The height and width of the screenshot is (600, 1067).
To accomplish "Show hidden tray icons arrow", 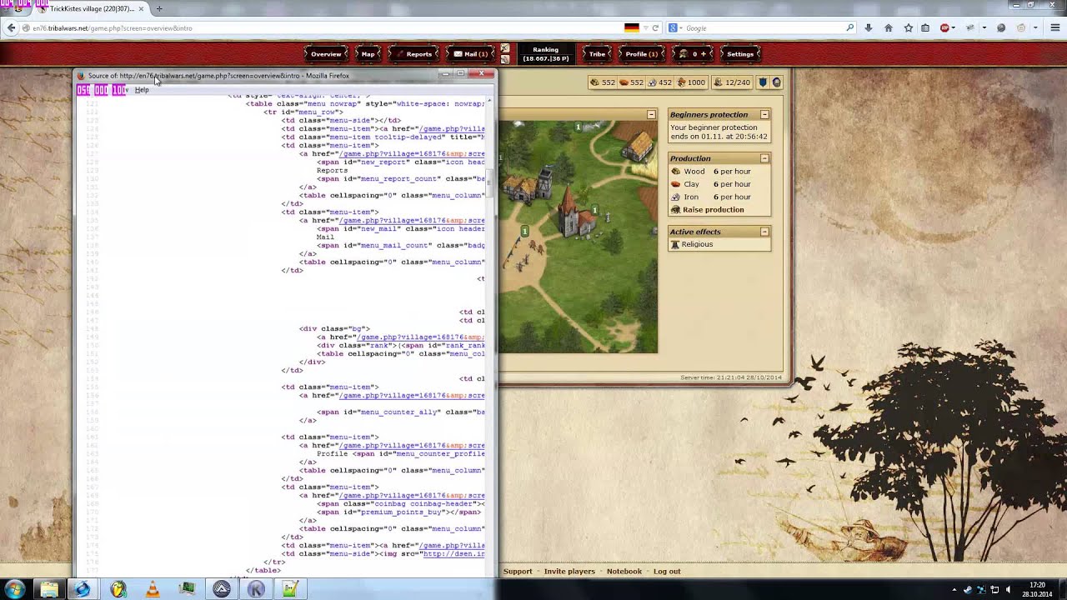I will coord(954,589).
